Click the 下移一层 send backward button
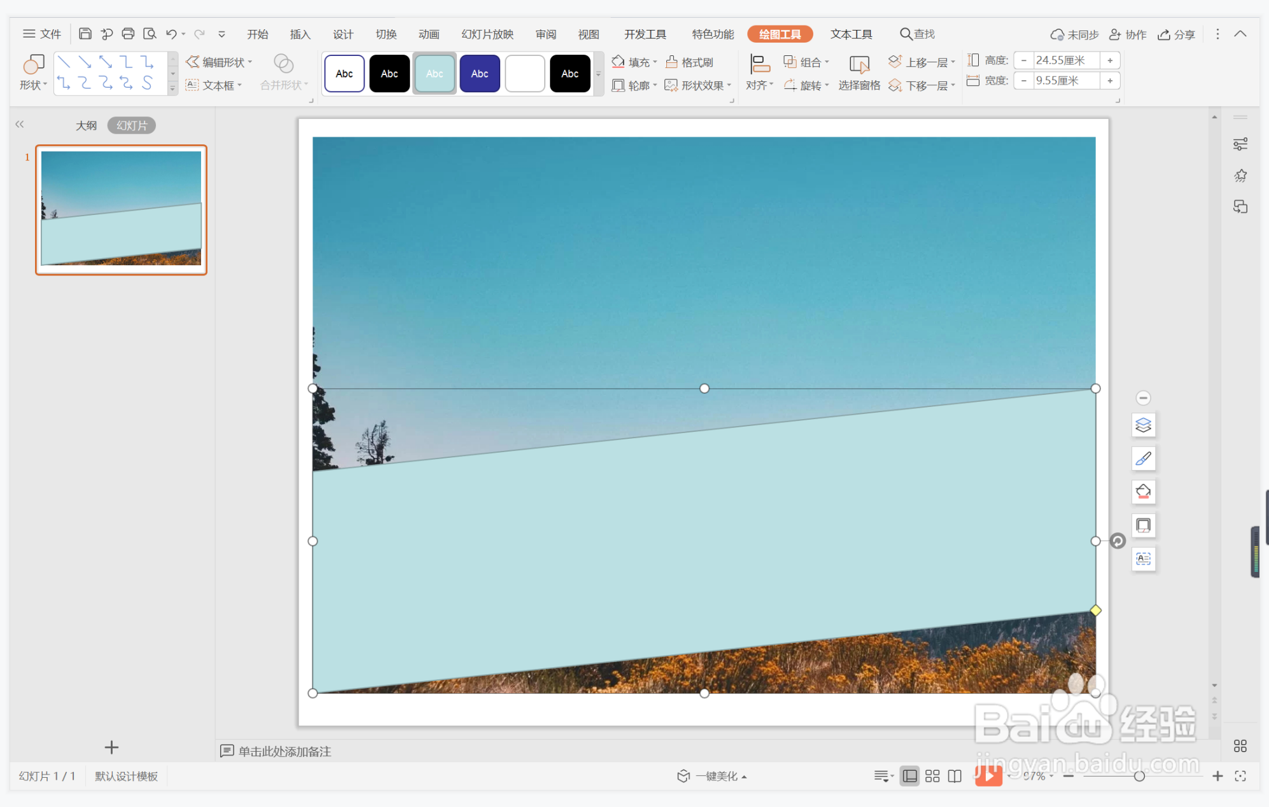Image resolution: width=1269 pixels, height=807 pixels. (x=922, y=85)
